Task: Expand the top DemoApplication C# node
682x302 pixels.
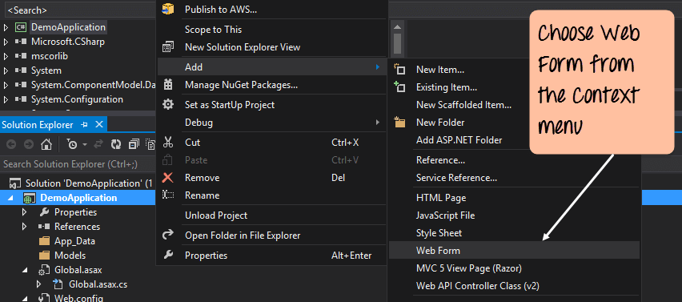Action: [x=6, y=27]
